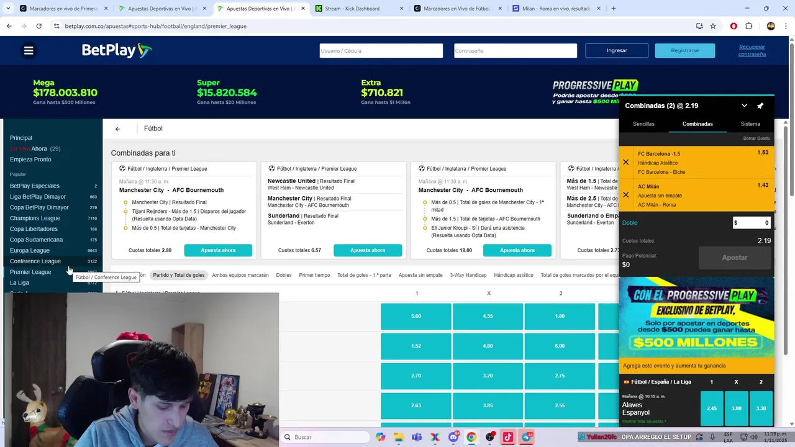This screenshot has height=447, width=795.
Task: Select the Dobles market filter
Action: pyautogui.click(x=284, y=275)
